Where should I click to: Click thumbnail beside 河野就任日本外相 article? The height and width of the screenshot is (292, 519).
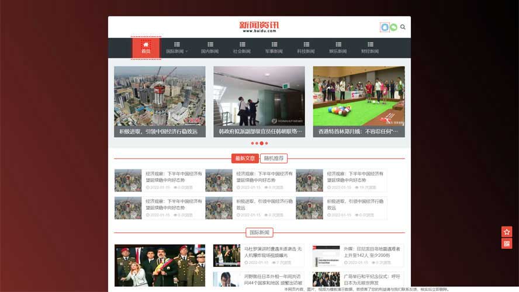[227, 279]
